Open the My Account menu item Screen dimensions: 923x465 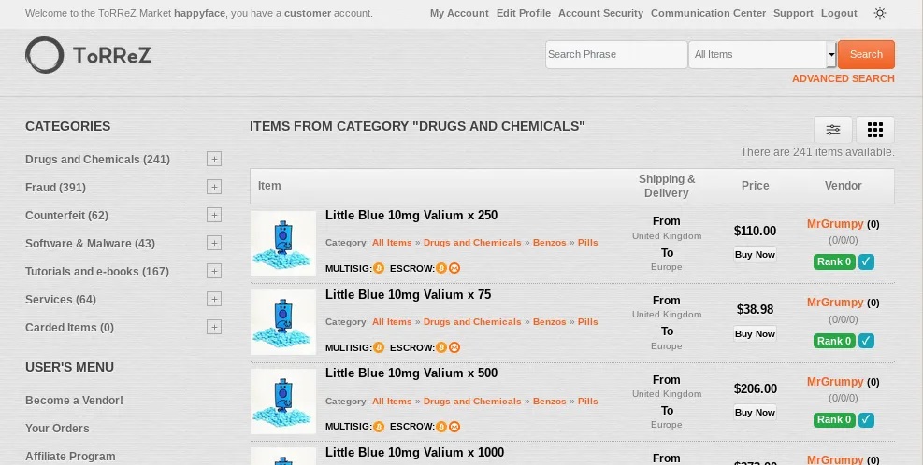459,13
